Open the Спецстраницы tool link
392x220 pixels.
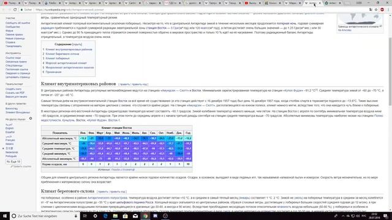[14, 65]
